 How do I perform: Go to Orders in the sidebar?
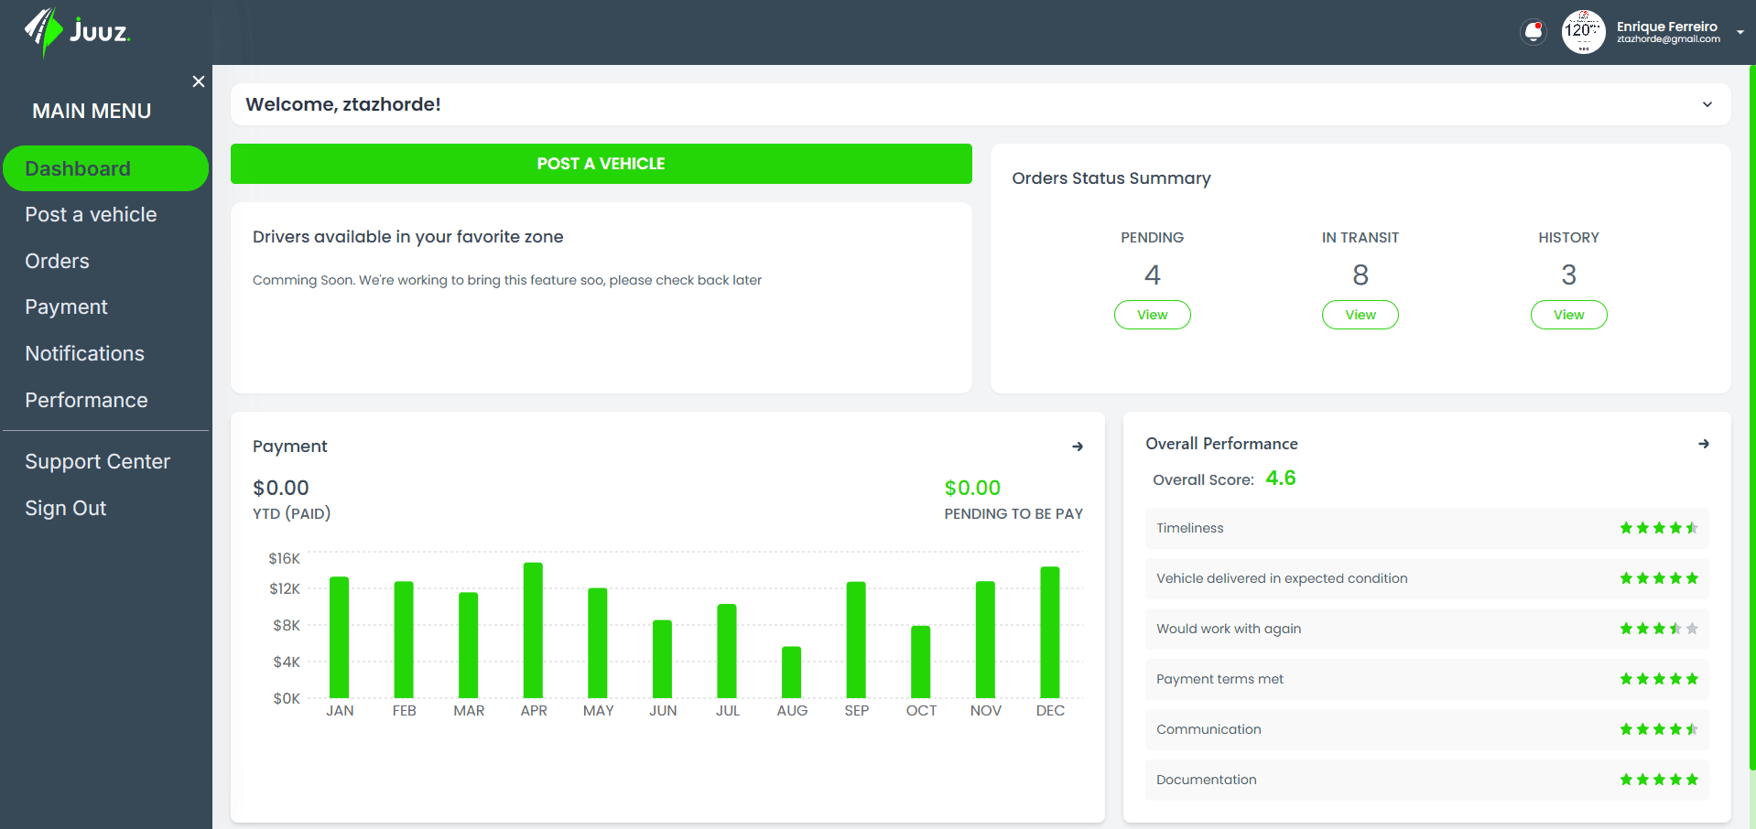[x=57, y=261]
